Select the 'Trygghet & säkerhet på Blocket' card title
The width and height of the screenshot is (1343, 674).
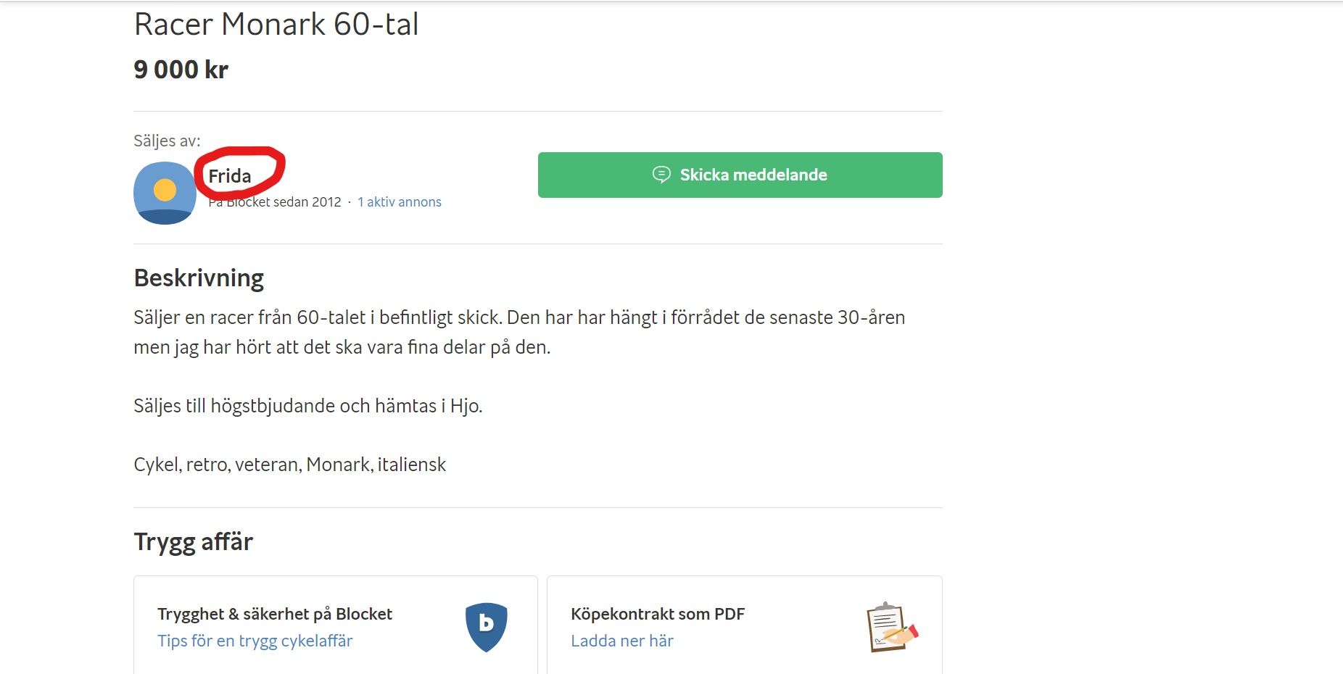coord(275,614)
